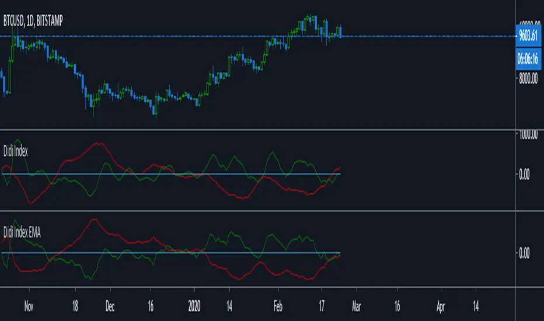The image size is (544, 321).
Task: Click the 2020 label on time axis
Action: pos(194,306)
